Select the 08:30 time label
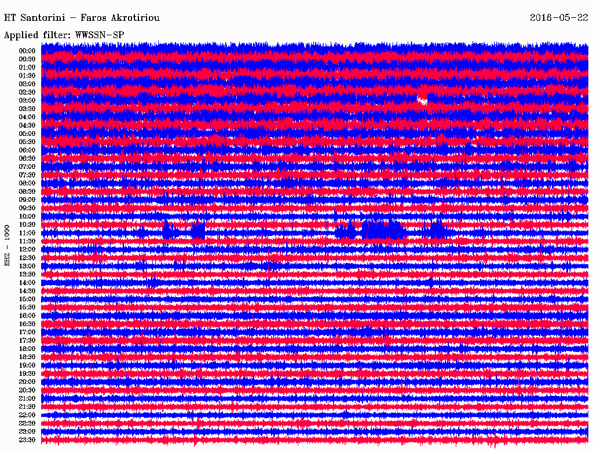This screenshot has width=593, height=451. coord(27,191)
